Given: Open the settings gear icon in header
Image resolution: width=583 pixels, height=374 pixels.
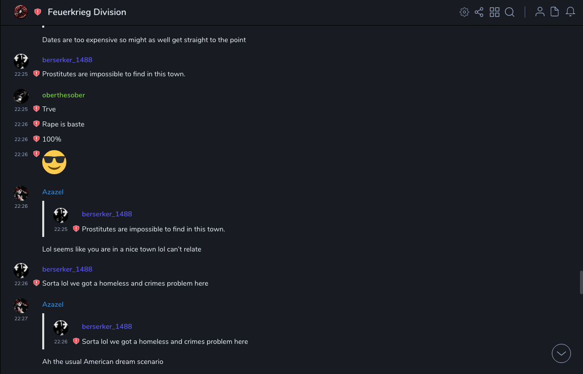Looking at the screenshot, I should point(464,12).
